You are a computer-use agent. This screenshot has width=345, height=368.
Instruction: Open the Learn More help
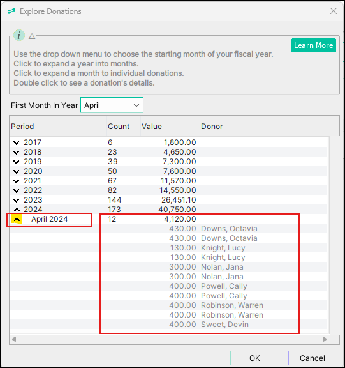pyautogui.click(x=313, y=45)
